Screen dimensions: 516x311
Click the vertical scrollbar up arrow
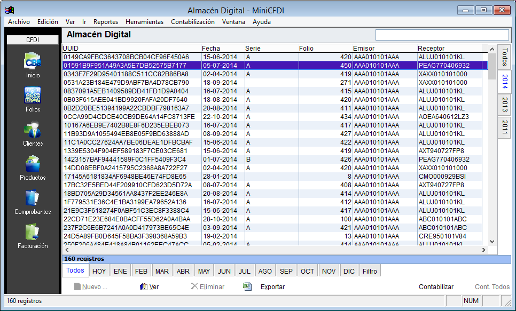coord(492,49)
